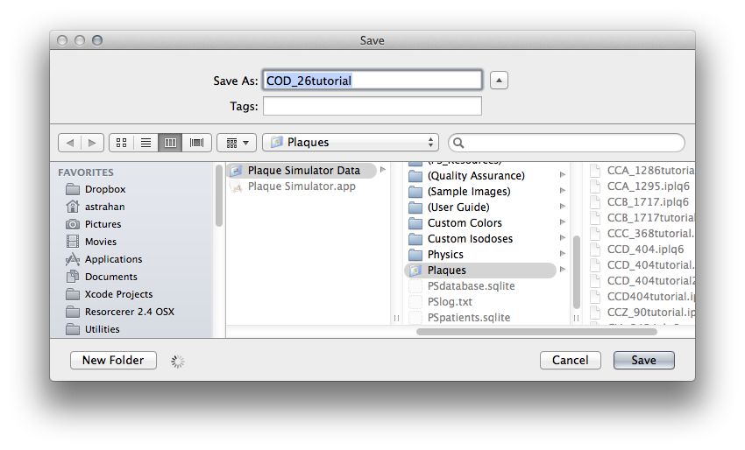Click the Save button

point(643,360)
